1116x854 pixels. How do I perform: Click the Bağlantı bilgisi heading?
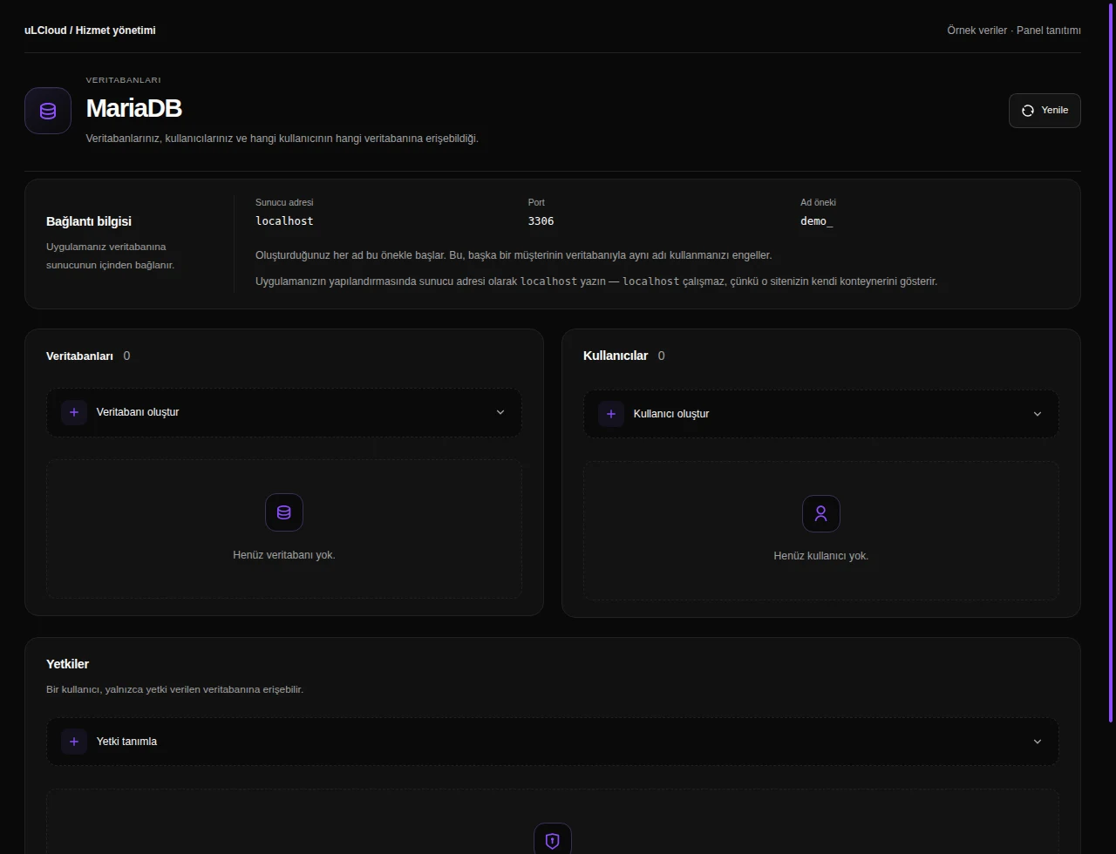point(89,221)
